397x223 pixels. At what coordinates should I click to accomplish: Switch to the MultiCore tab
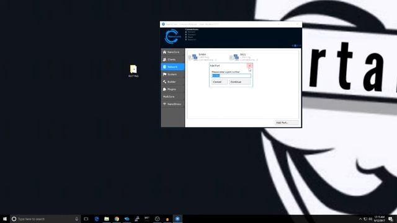click(x=172, y=97)
